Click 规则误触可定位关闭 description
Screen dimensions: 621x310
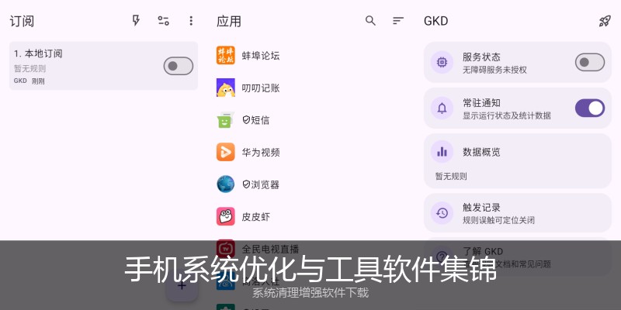[498, 220]
